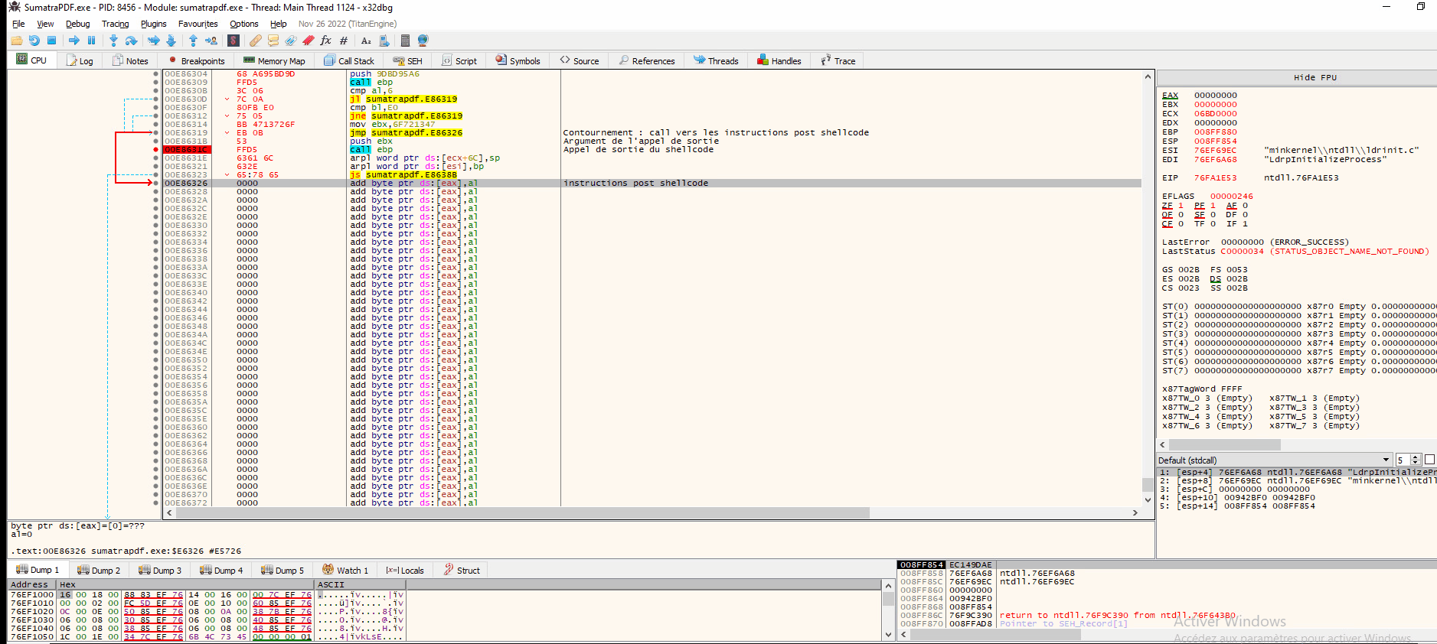Open the Plugins menu
This screenshot has width=1437, height=644.
point(154,24)
